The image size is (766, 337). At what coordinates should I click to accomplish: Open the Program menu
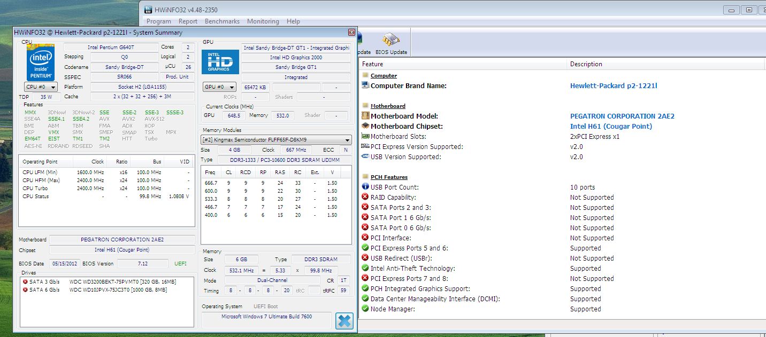click(159, 21)
